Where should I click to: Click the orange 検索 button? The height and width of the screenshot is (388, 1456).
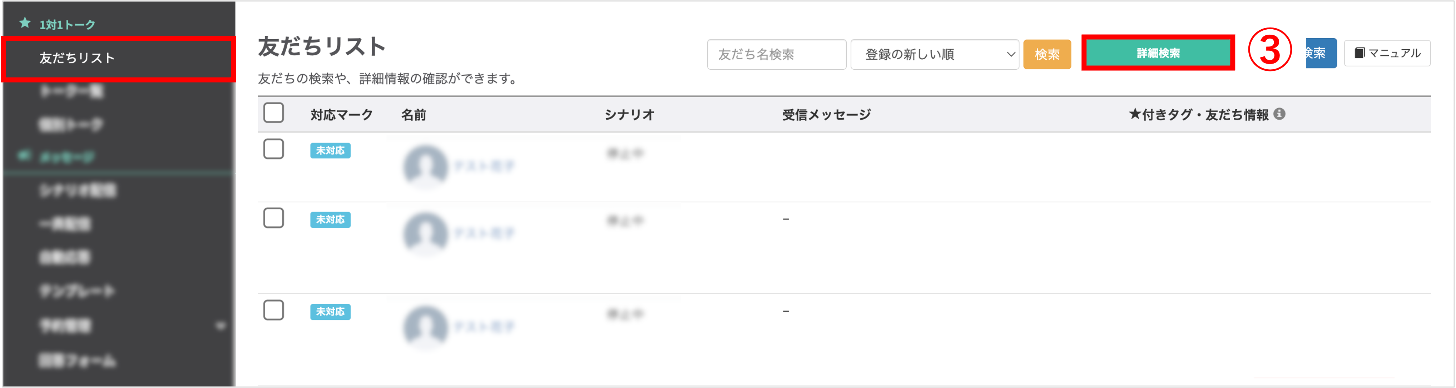1047,54
